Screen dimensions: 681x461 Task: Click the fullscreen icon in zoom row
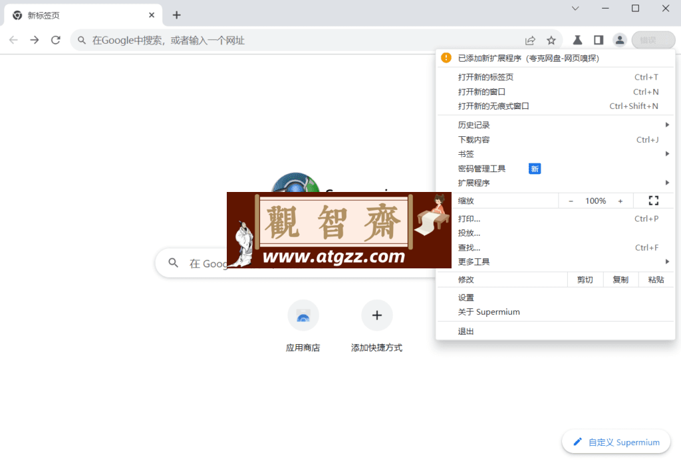click(654, 201)
